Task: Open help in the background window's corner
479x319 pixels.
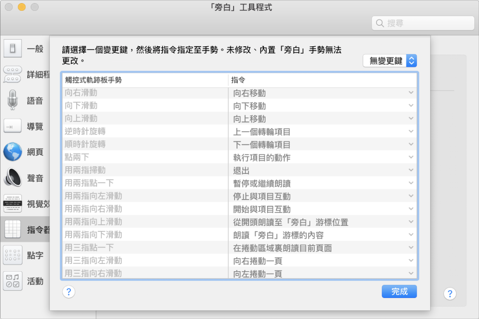Action: [450, 294]
